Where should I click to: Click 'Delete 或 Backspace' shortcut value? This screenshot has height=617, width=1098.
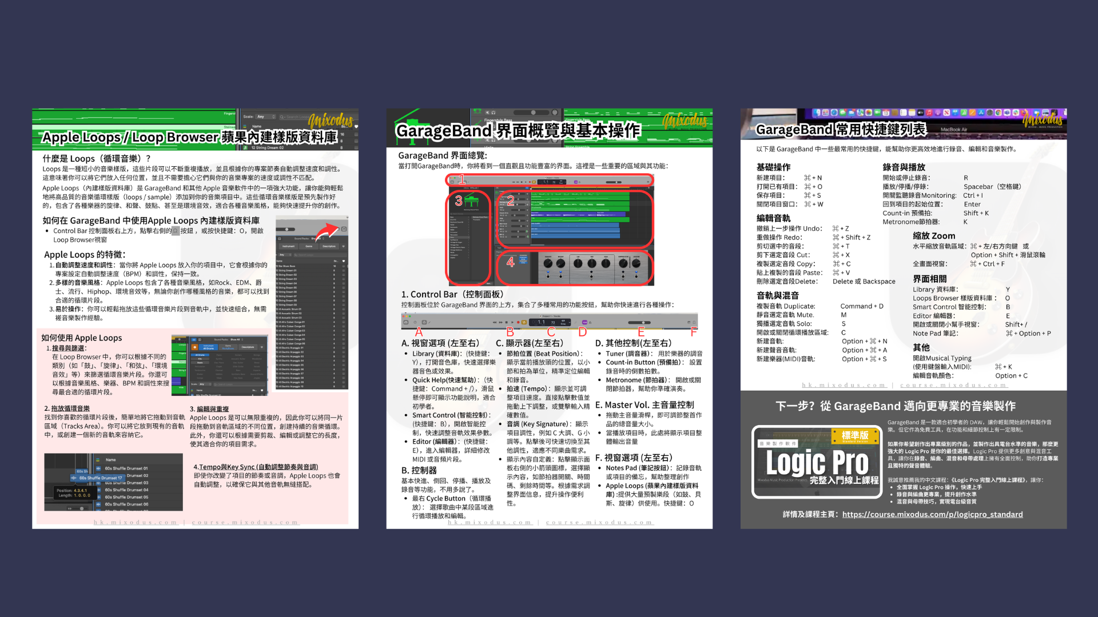864,281
